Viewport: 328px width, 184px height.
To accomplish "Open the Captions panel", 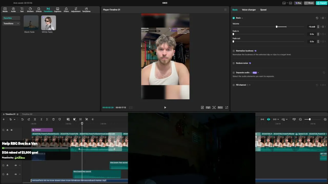I will point(58,10).
